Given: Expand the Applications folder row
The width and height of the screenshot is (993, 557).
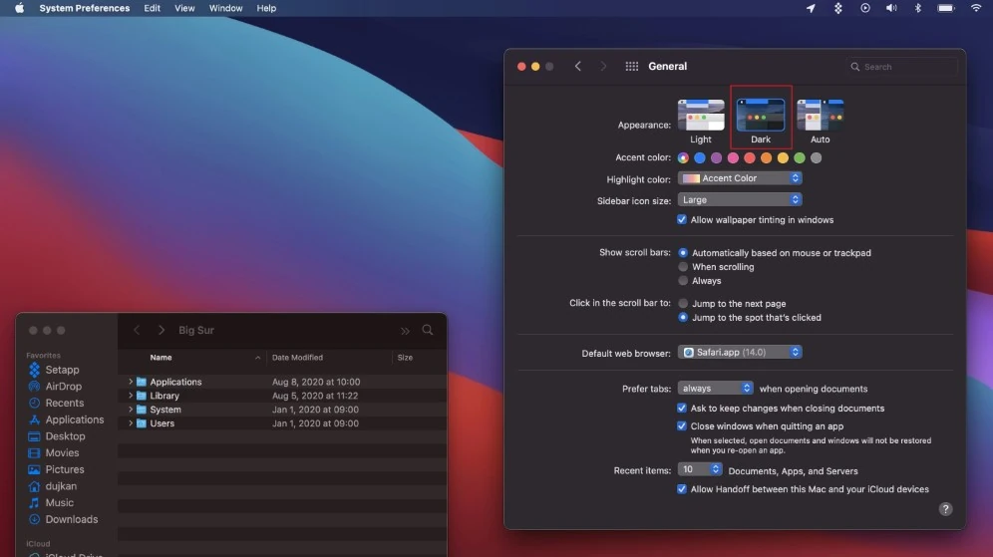Looking at the screenshot, I should [131, 382].
